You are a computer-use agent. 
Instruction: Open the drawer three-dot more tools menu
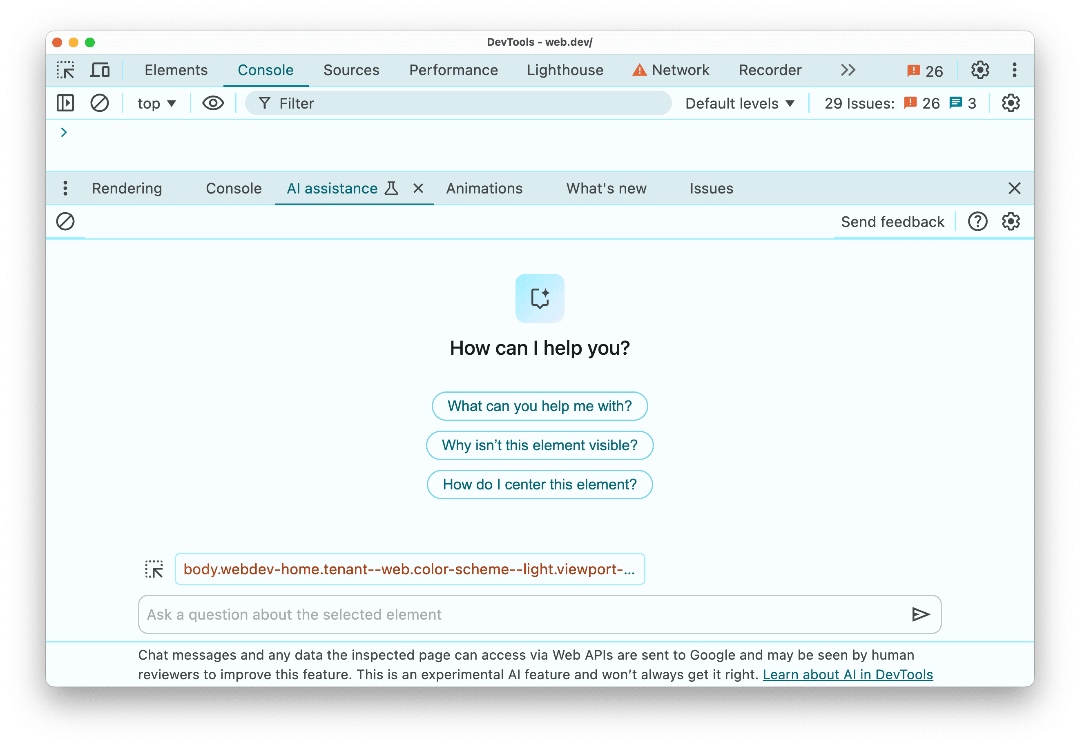click(65, 188)
